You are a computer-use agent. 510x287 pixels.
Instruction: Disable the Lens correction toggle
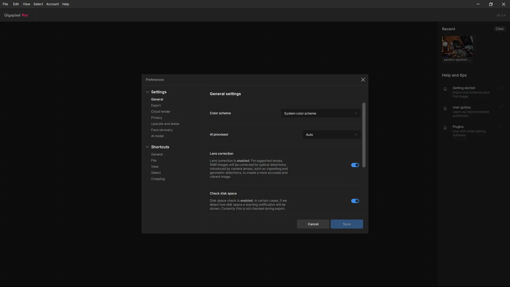click(355, 165)
